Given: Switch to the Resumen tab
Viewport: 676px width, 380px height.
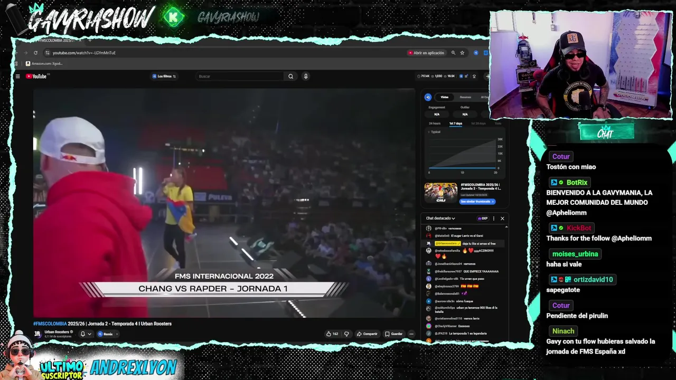Looking at the screenshot, I should pos(465,97).
